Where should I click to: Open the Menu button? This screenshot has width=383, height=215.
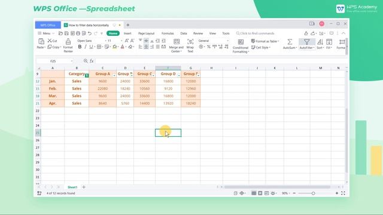[x=46, y=33]
